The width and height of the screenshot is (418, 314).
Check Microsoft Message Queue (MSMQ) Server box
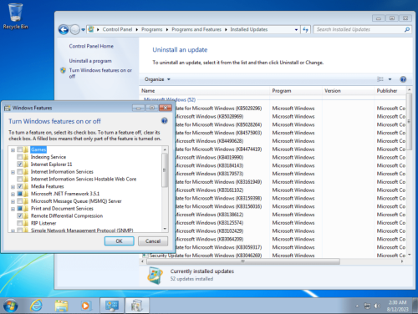click(20, 201)
